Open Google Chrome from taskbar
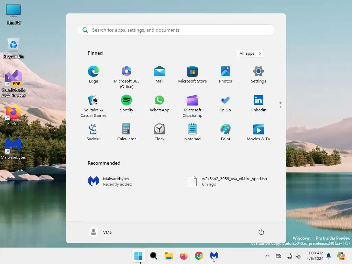352x264 pixels. click(199, 256)
